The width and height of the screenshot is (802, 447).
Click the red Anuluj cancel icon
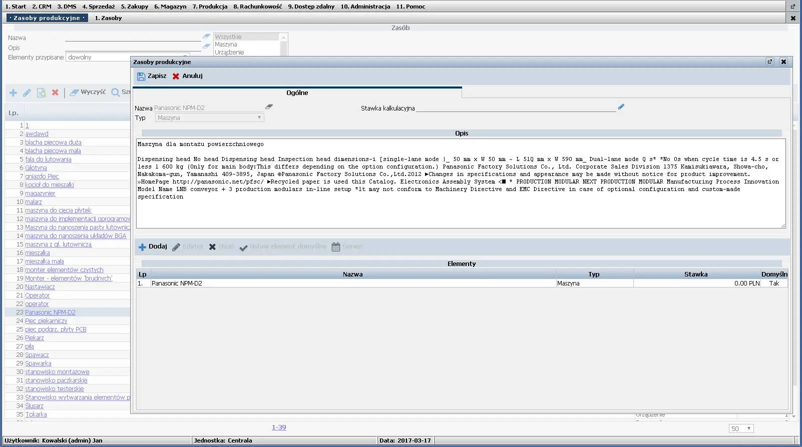click(176, 76)
